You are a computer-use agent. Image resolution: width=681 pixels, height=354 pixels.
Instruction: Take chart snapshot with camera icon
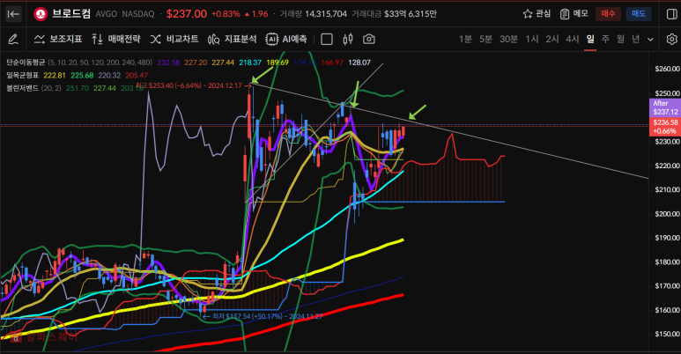pos(369,39)
